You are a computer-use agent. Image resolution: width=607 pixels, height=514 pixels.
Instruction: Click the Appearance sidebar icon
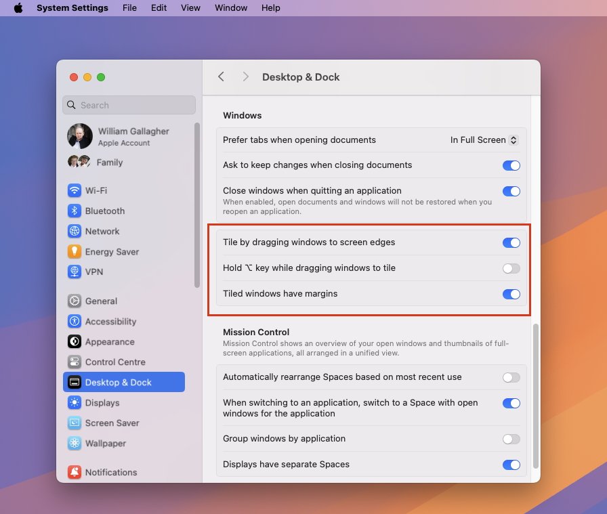(x=75, y=342)
